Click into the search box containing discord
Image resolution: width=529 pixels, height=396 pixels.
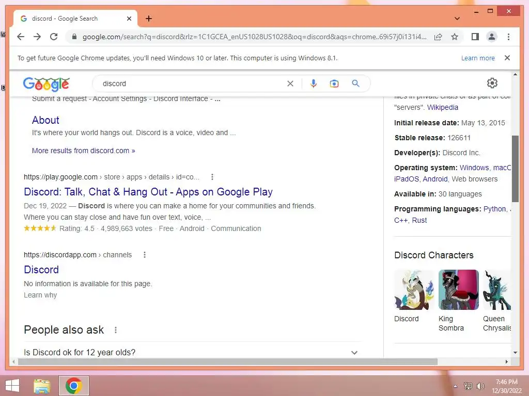coord(192,84)
